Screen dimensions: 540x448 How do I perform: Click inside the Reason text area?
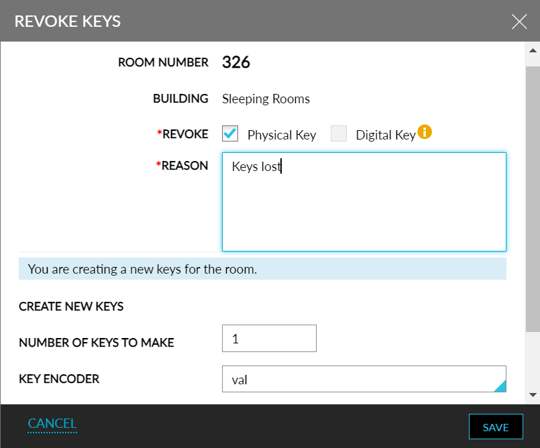[364, 201]
